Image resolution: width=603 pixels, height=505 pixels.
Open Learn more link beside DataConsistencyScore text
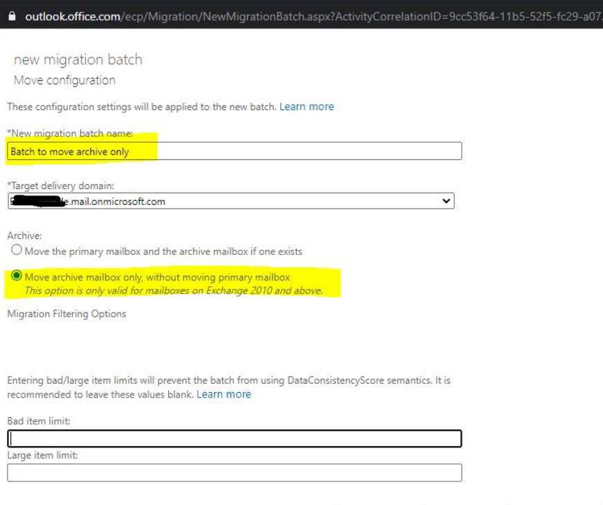[x=224, y=394]
